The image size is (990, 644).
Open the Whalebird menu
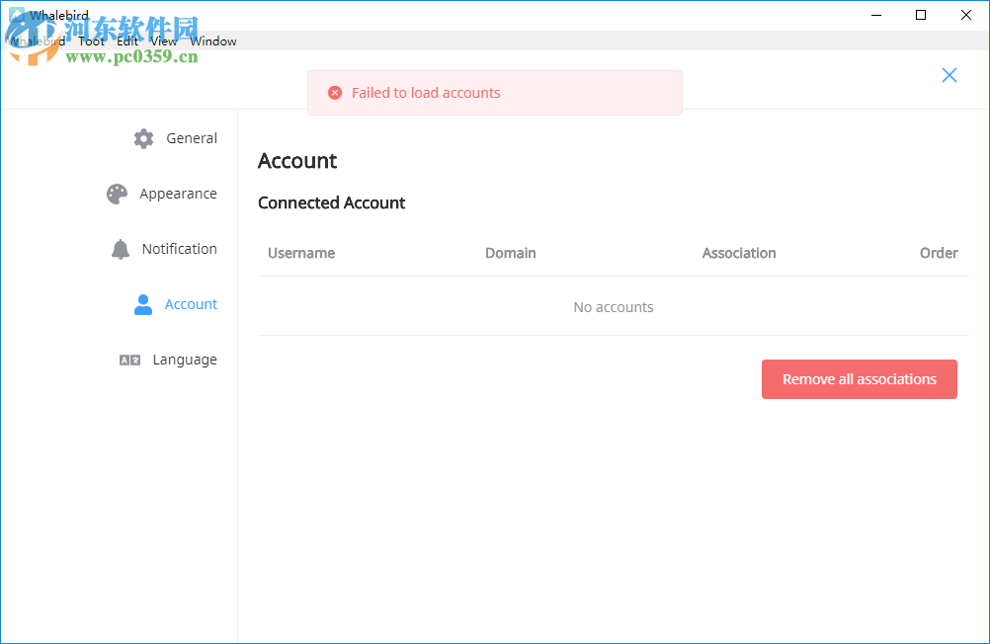tap(38, 41)
